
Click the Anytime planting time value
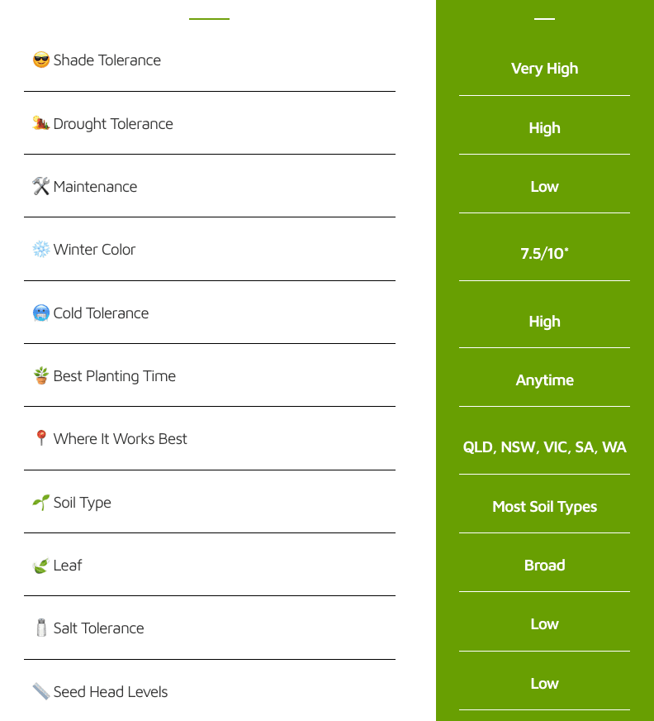pos(544,380)
